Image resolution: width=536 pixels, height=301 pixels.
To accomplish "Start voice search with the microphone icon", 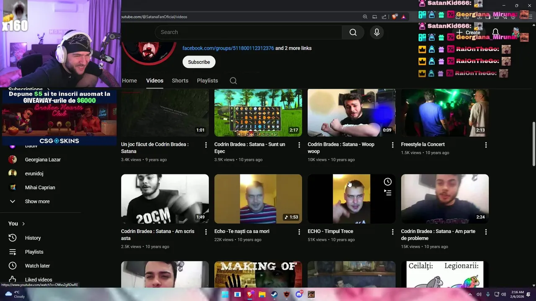I will [x=377, y=32].
